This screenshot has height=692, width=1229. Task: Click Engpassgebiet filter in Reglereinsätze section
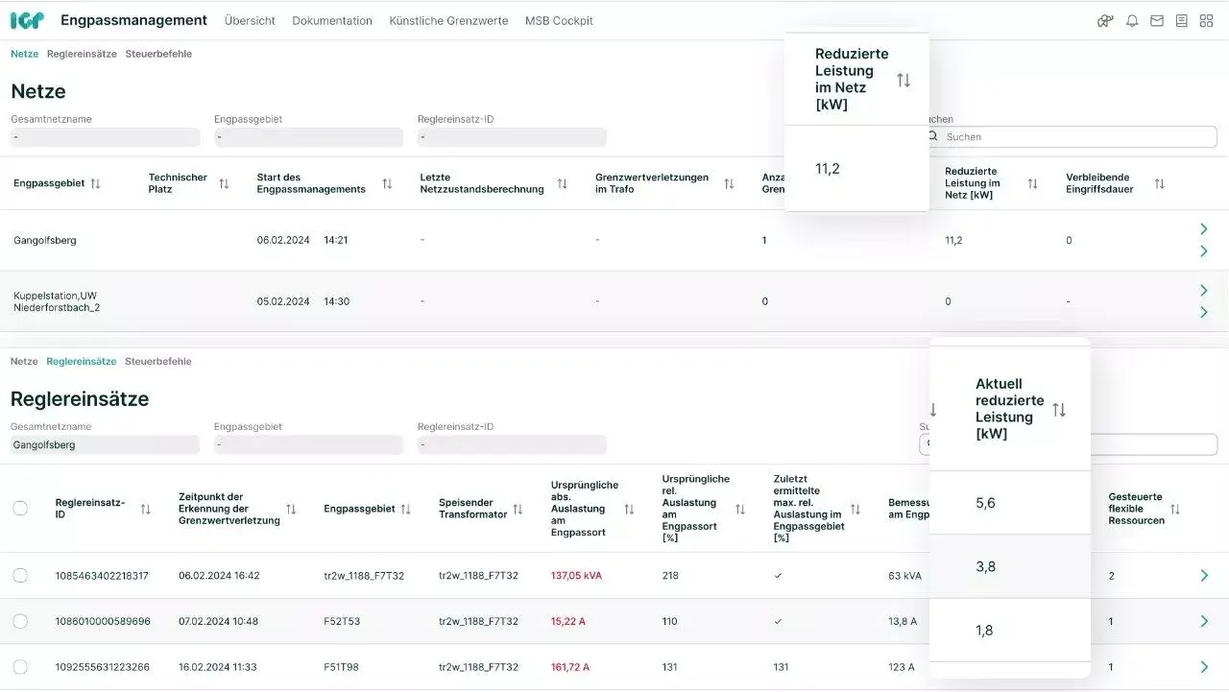click(x=309, y=444)
